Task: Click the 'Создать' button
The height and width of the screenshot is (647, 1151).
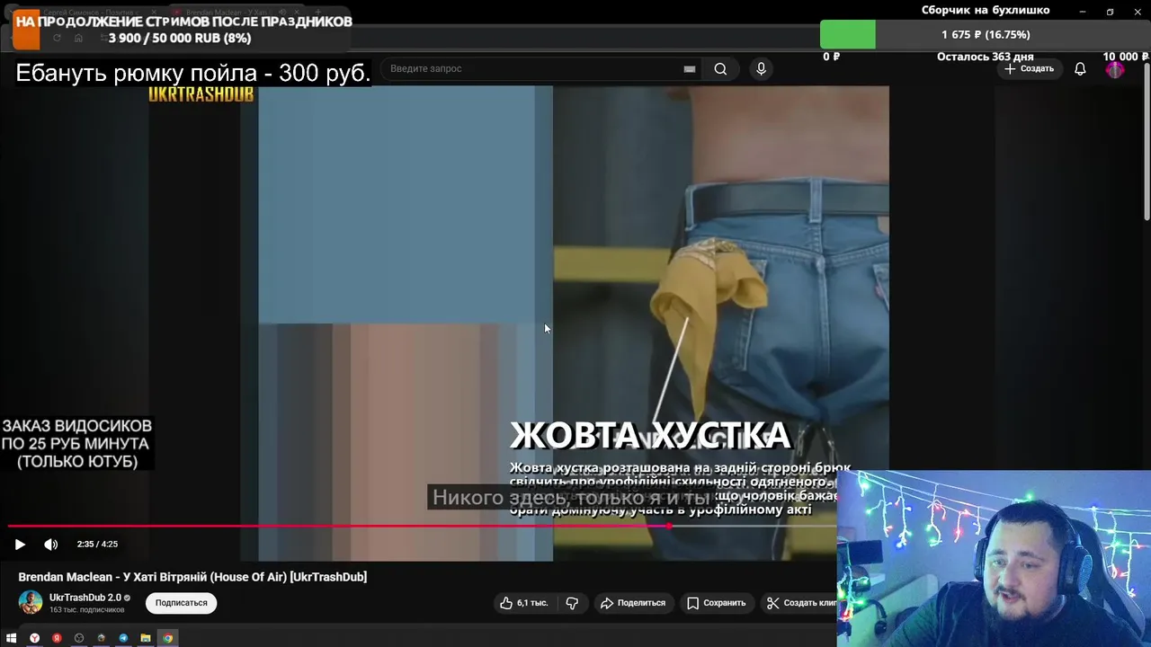Action: pyautogui.click(x=1030, y=69)
